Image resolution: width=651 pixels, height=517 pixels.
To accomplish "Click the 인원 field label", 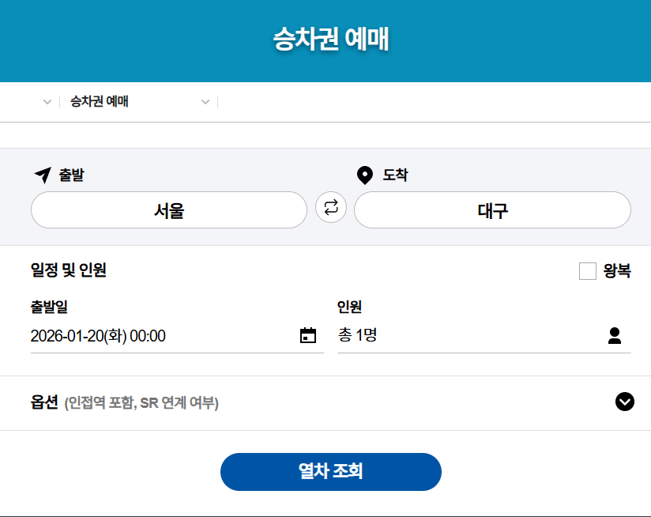I will tap(349, 307).
